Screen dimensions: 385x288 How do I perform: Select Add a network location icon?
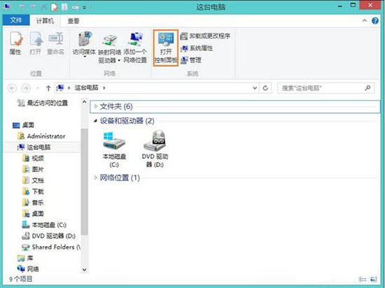(x=135, y=48)
